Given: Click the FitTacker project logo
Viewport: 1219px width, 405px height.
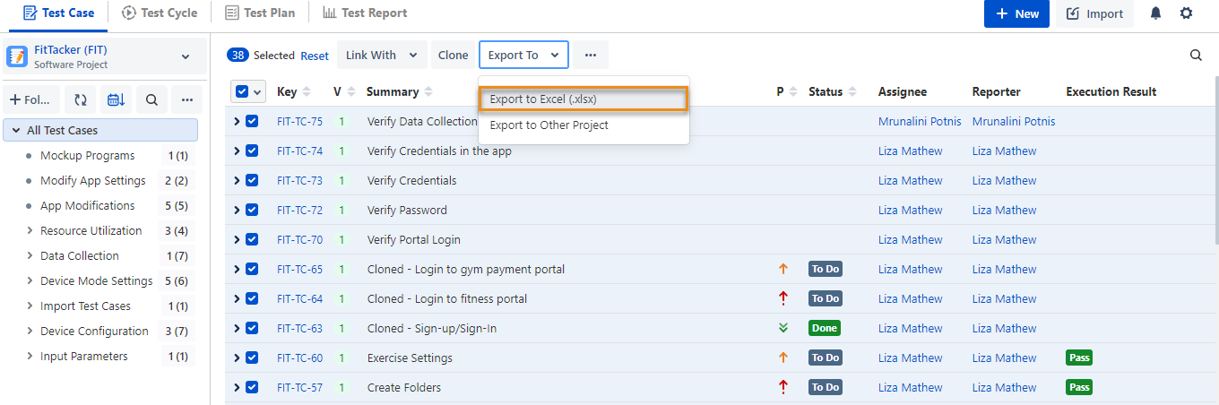Looking at the screenshot, I should click(x=17, y=56).
